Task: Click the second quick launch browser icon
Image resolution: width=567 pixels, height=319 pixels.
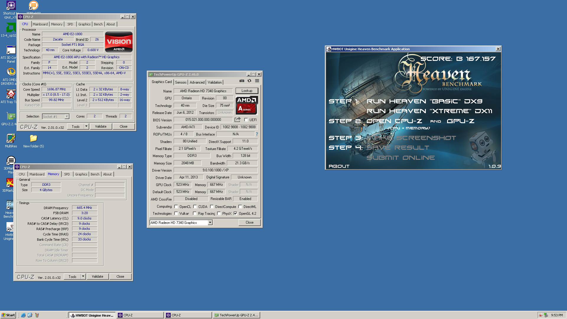Action: click(30, 315)
